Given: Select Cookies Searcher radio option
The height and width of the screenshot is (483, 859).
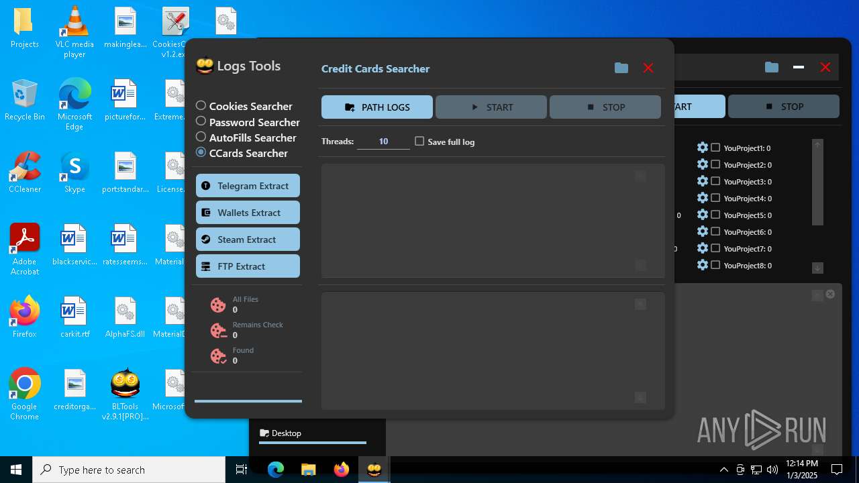Looking at the screenshot, I should [x=244, y=106].
